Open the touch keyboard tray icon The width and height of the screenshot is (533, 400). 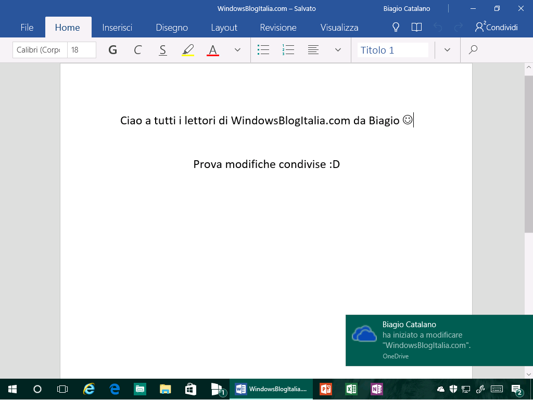[x=497, y=389]
